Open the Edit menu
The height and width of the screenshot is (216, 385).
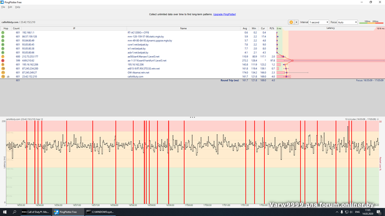coord(10,7)
